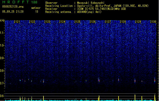Click the 2124 time marker
Viewport: 159px width, 101px height.
coord(62,22)
